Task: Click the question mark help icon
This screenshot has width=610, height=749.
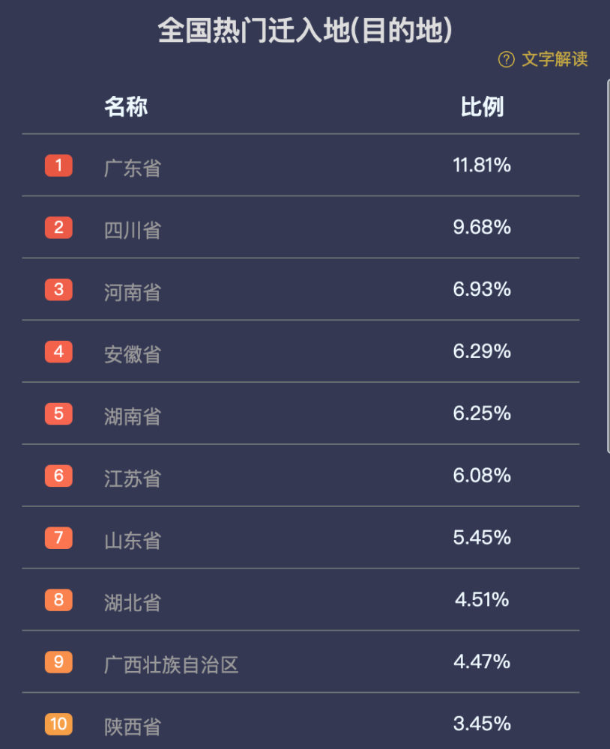Action: 507,60
